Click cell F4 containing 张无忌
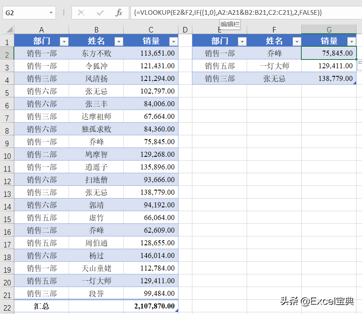Screen dimensions: 362x314 [274, 78]
